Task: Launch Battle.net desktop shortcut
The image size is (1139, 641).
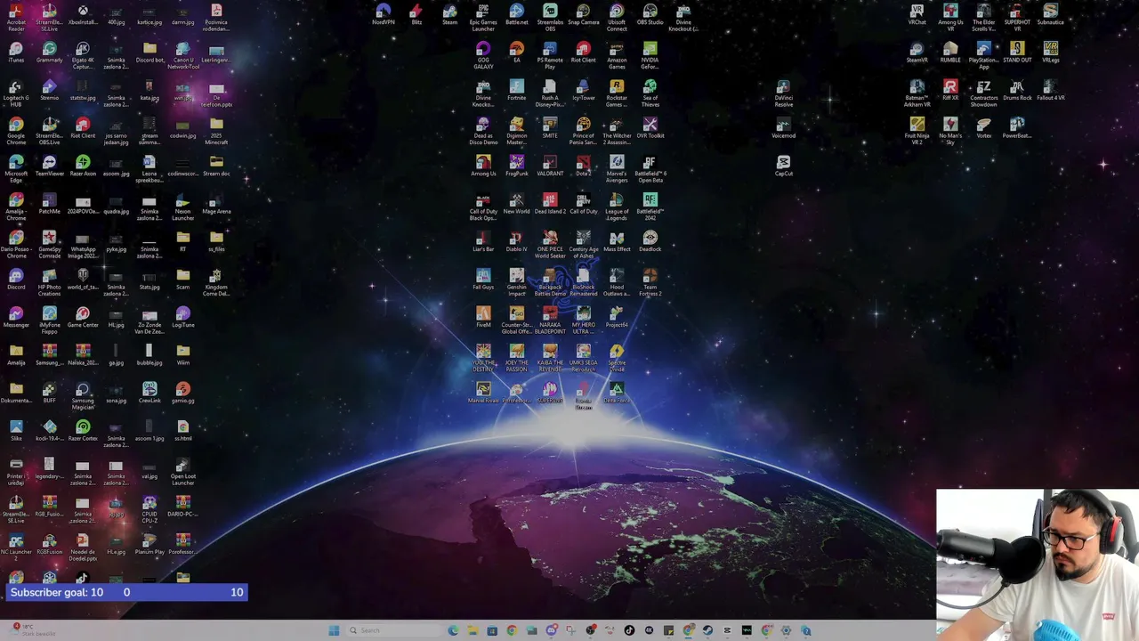Action: (517, 14)
